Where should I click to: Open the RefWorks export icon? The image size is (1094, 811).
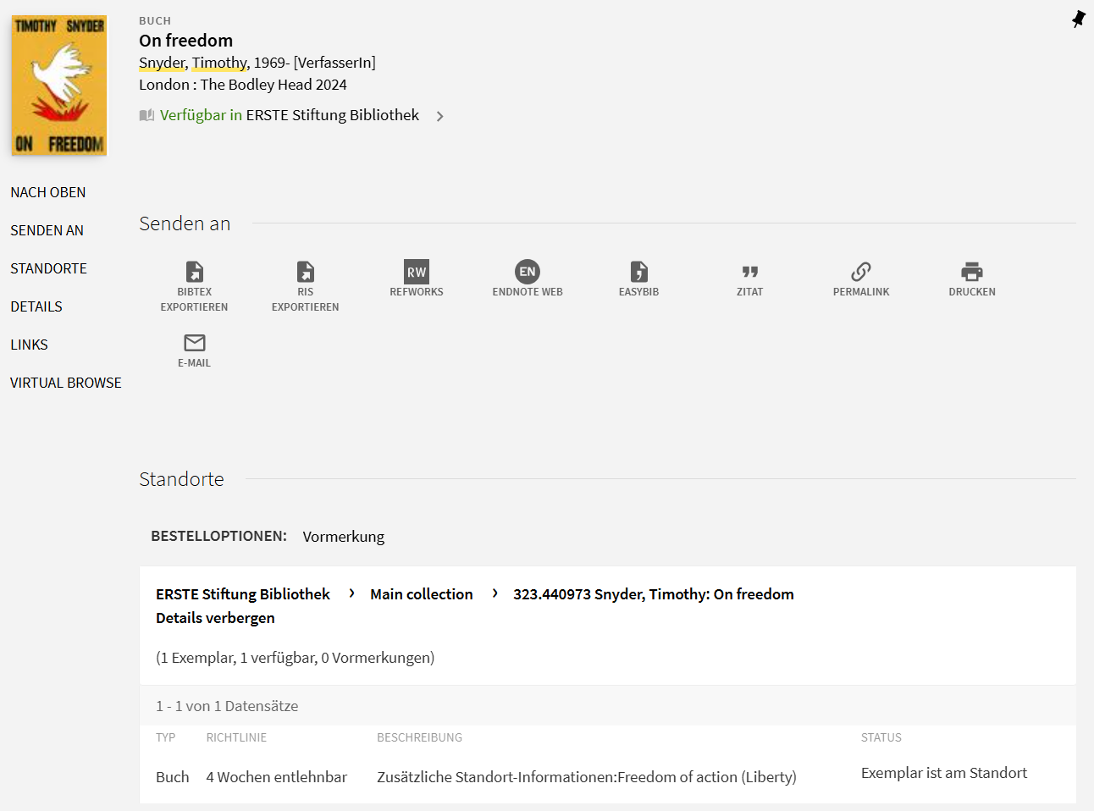(417, 272)
